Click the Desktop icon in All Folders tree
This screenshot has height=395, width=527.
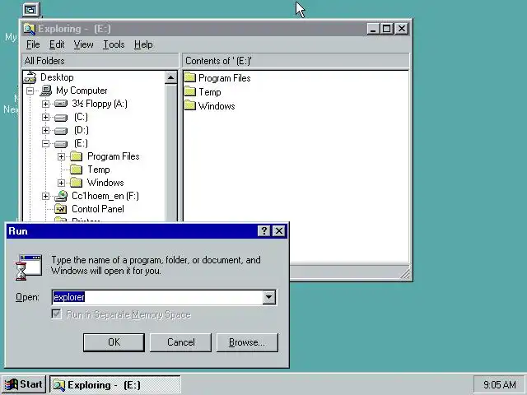[x=30, y=77]
